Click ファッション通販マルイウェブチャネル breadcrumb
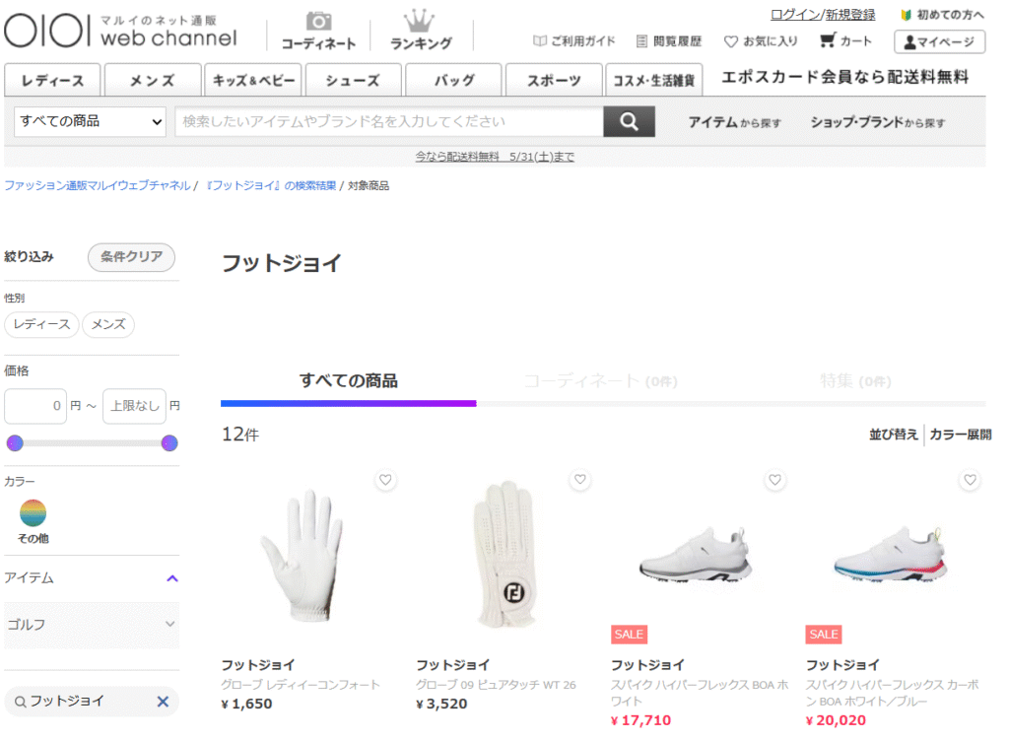The height and width of the screenshot is (740, 1009). tap(98, 185)
